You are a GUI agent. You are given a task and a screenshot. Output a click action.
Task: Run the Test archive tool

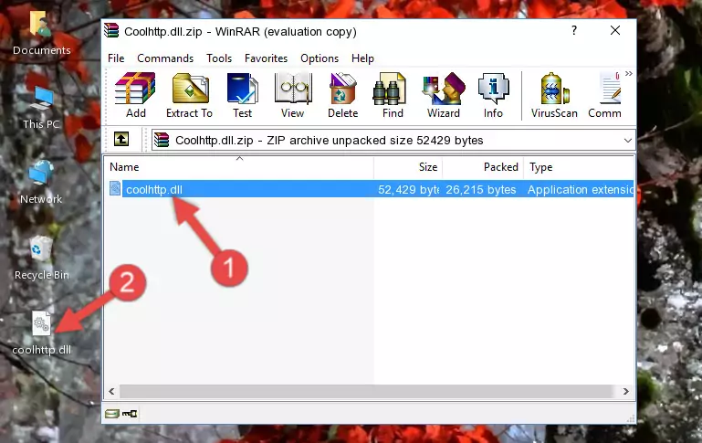click(x=242, y=95)
